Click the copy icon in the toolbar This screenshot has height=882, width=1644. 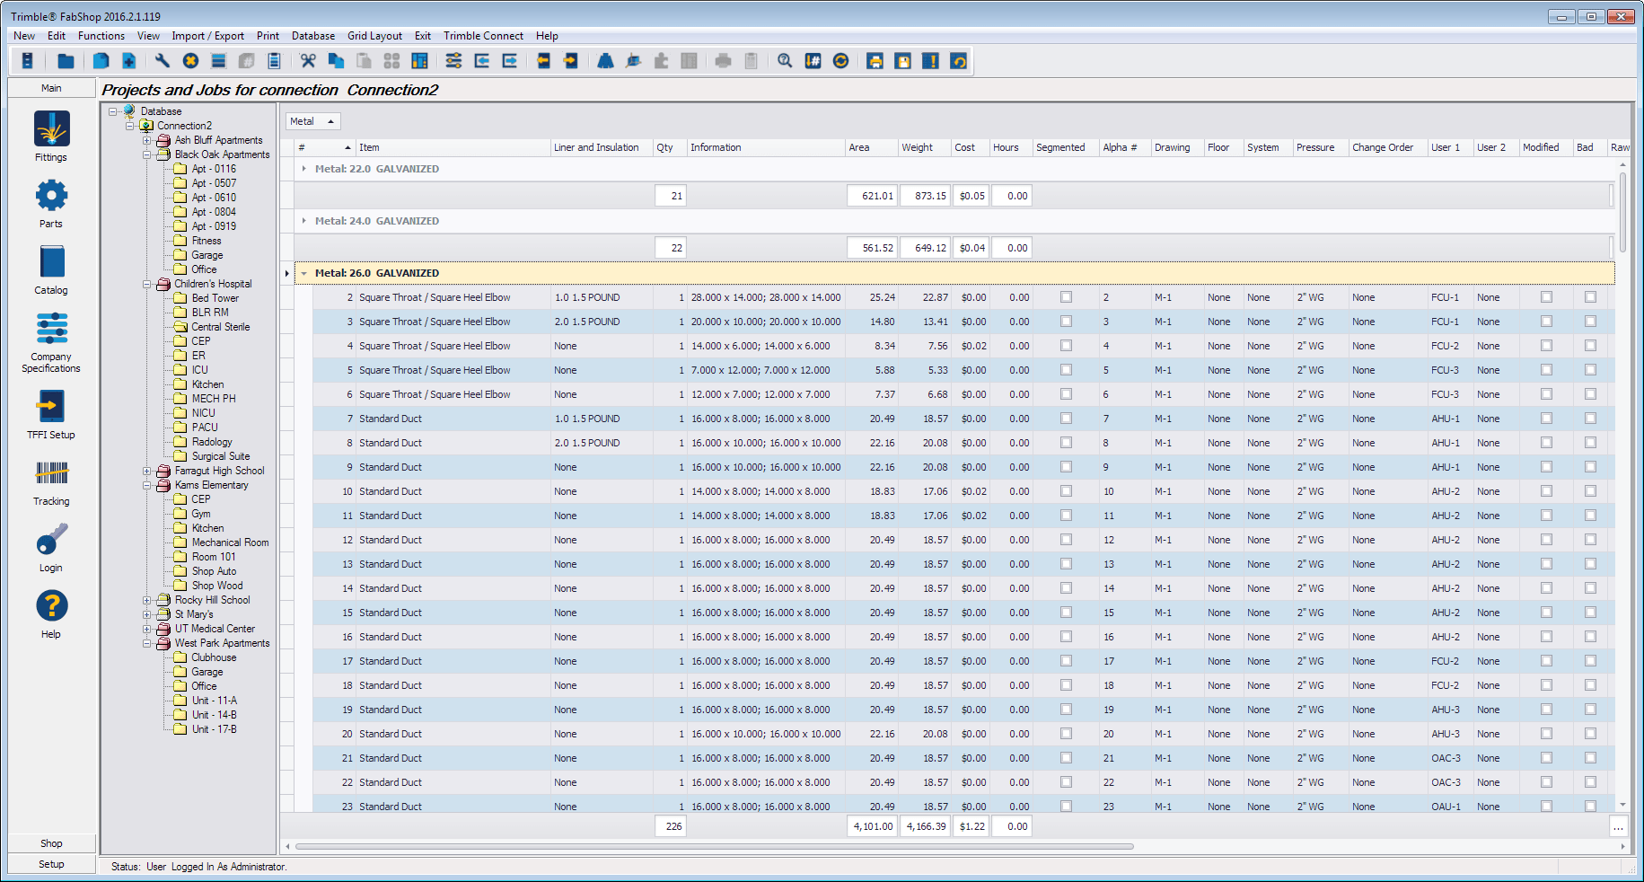pyautogui.click(x=336, y=61)
